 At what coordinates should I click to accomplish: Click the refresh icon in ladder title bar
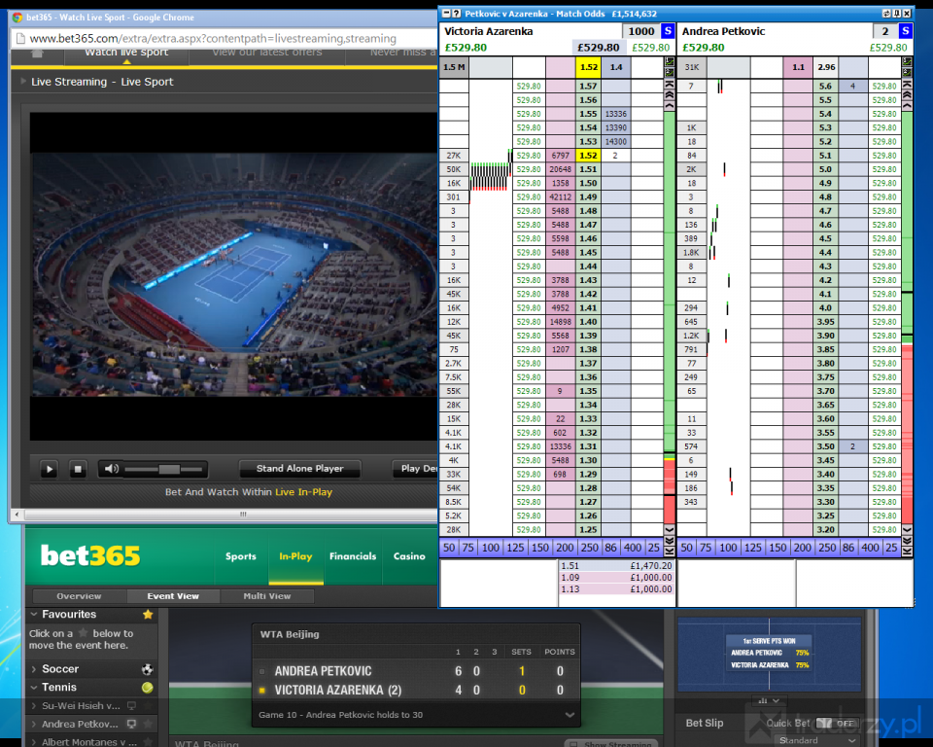click(886, 13)
